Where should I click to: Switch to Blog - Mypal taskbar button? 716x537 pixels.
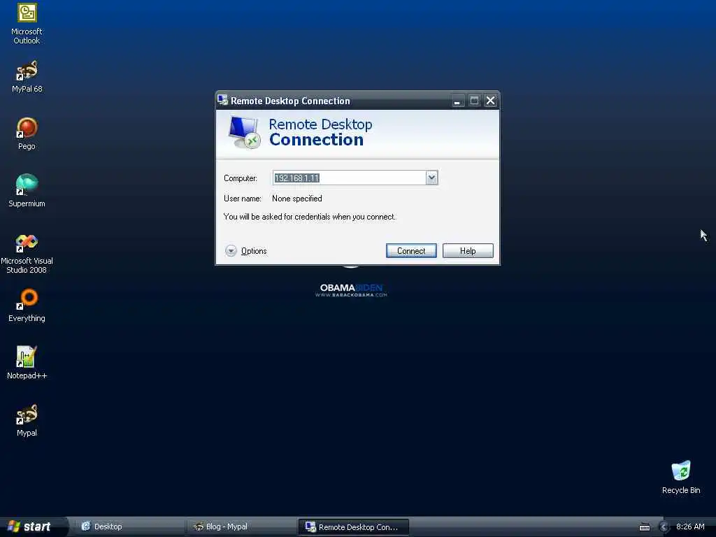(x=242, y=527)
